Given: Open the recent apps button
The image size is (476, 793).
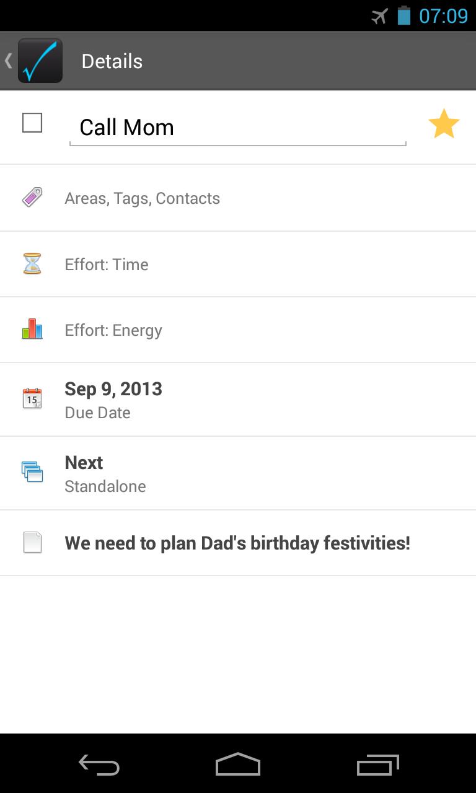Looking at the screenshot, I should [377, 765].
